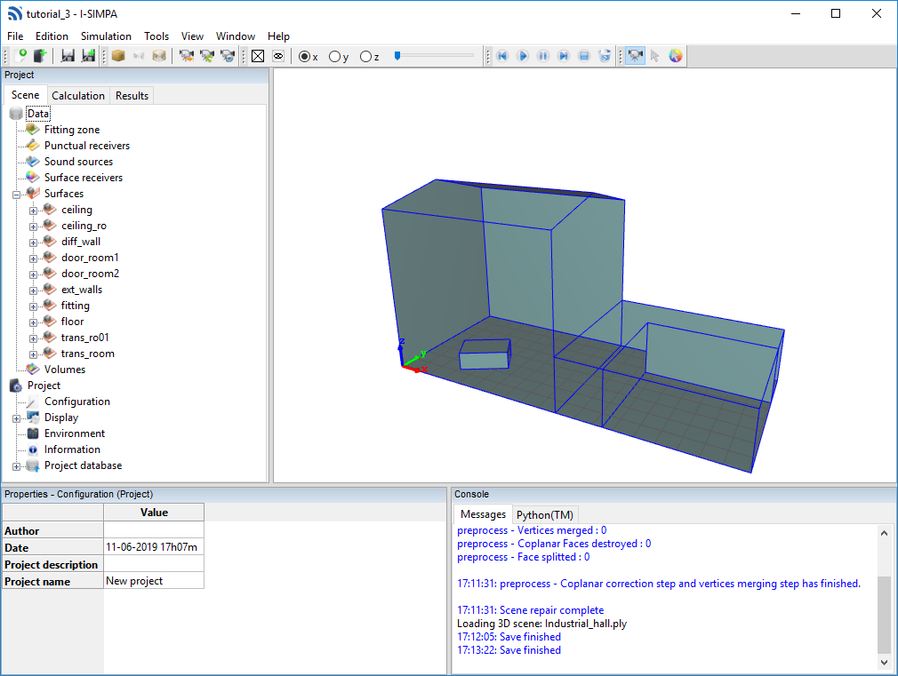The image size is (898, 676).
Task: Switch to the Scene tab
Action: coord(25,95)
